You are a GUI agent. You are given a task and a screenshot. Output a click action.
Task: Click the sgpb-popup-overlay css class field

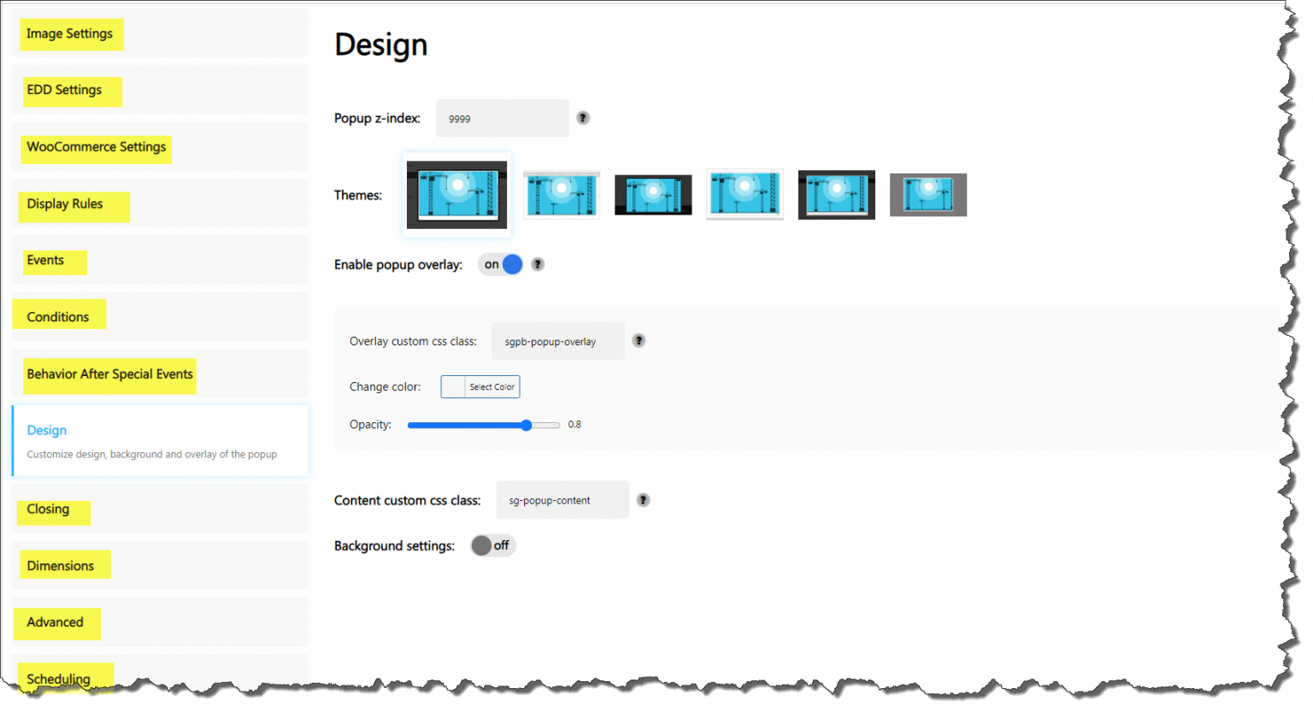[557, 341]
